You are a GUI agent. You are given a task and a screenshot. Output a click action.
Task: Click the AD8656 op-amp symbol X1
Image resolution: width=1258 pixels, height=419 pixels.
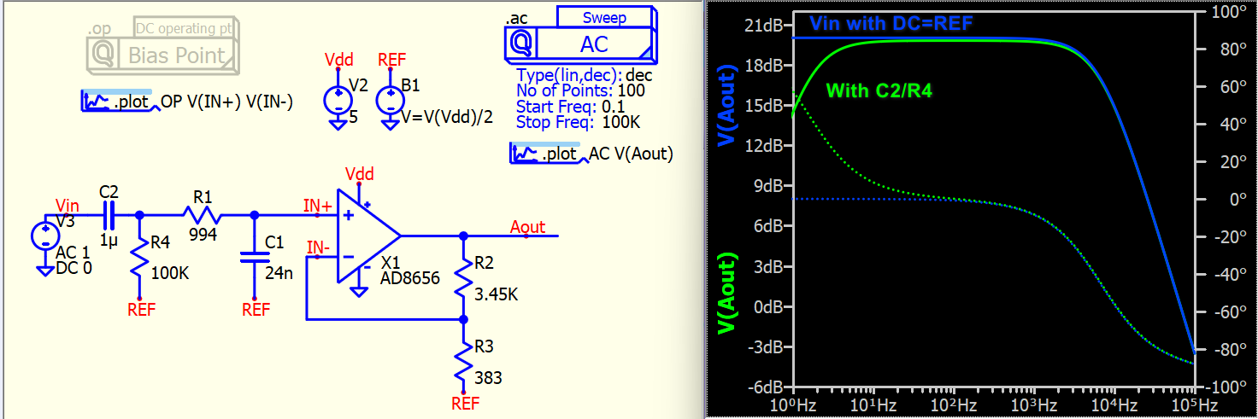366,236
